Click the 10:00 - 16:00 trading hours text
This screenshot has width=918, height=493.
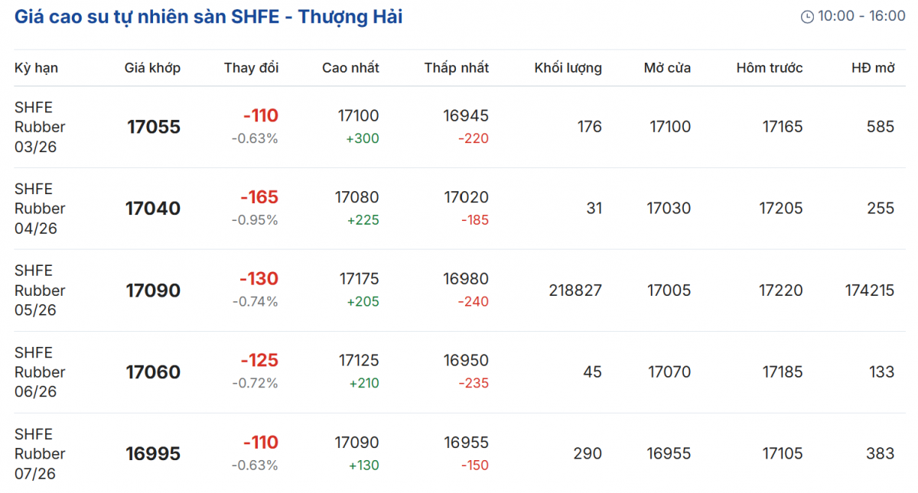pyautogui.click(x=861, y=17)
